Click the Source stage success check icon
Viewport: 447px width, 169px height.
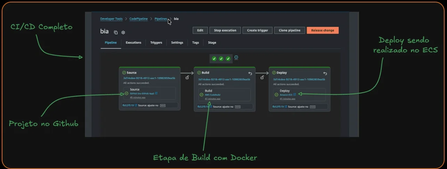click(124, 73)
